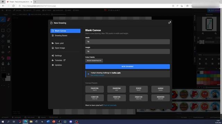Select the Line tool
222x124 pixels.
pos(9,25)
